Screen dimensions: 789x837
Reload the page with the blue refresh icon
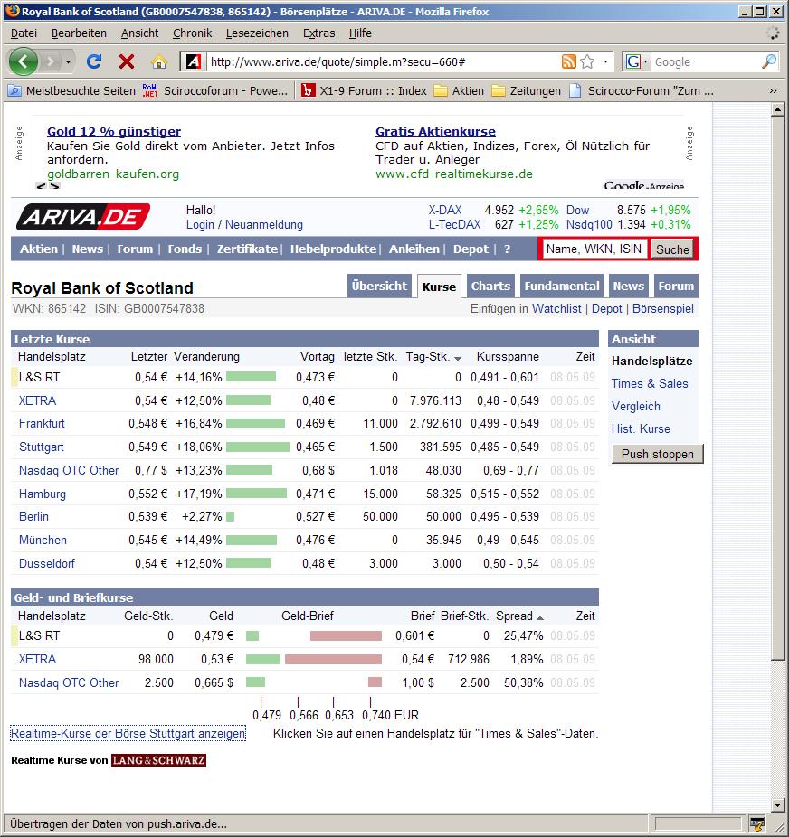[x=94, y=62]
